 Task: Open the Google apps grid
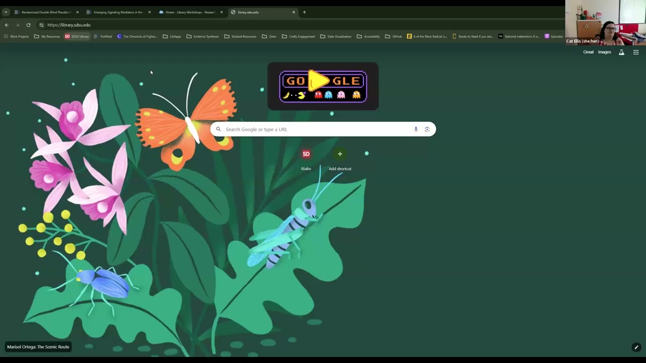pos(636,52)
